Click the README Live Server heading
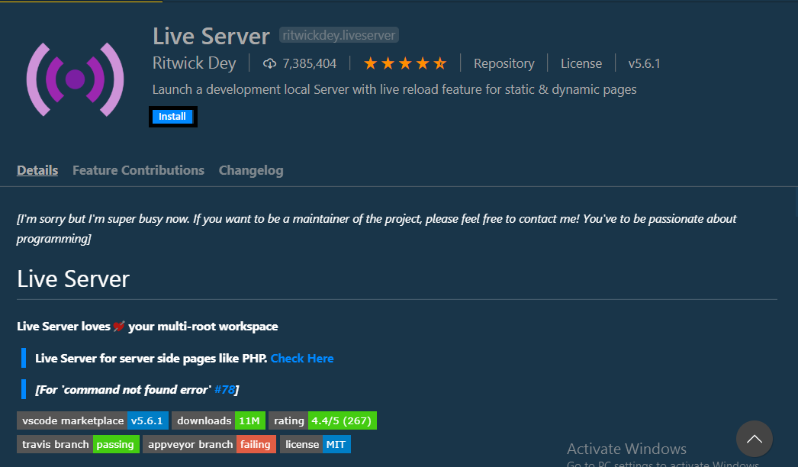Image resolution: width=798 pixels, height=467 pixels. point(73,279)
